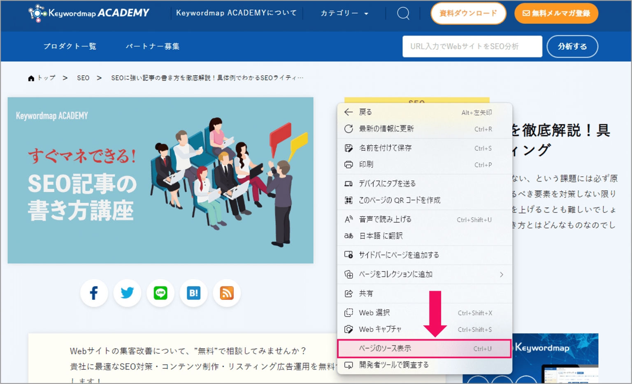632x384 pixels.
Task: Bookmark with Hatena B! icon
Action: [193, 293]
